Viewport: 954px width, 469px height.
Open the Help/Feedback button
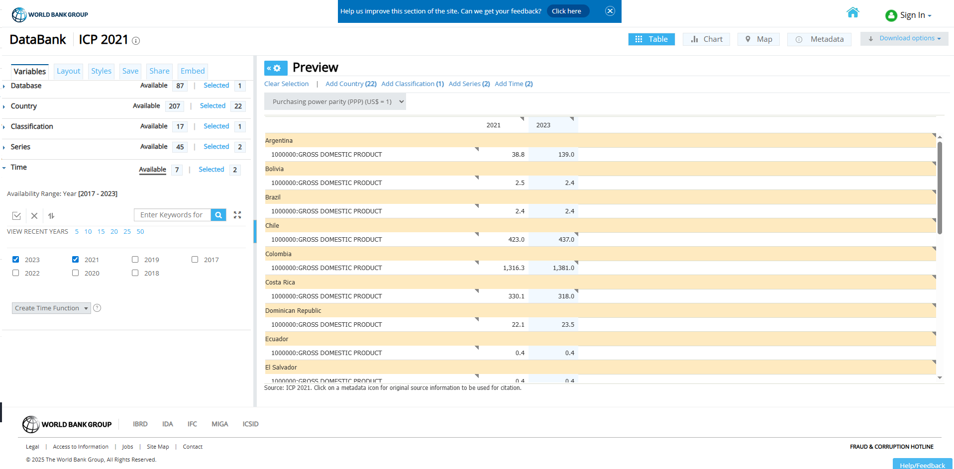click(922, 464)
